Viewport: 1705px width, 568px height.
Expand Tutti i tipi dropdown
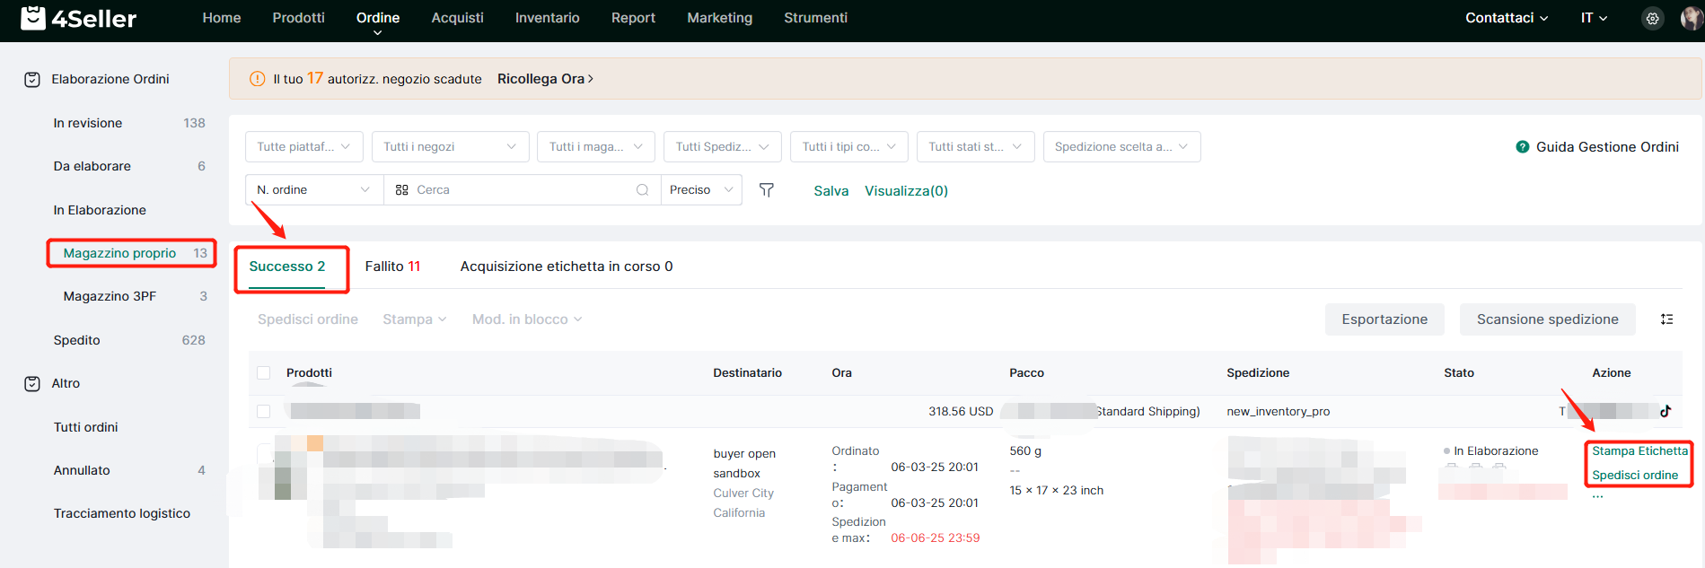[849, 147]
